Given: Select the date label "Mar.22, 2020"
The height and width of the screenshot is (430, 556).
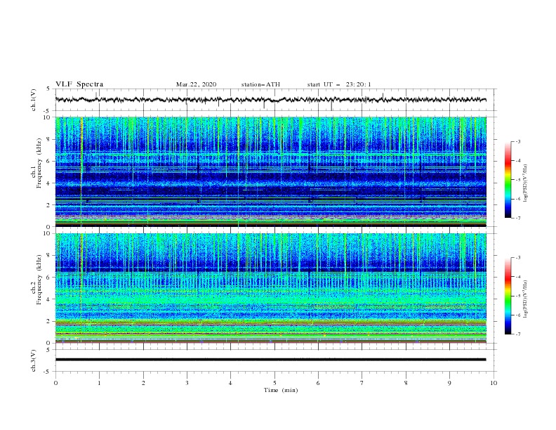Looking at the screenshot, I should [x=196, y=84].
